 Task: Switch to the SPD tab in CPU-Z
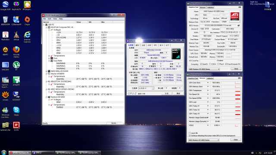tap(155, 45)
